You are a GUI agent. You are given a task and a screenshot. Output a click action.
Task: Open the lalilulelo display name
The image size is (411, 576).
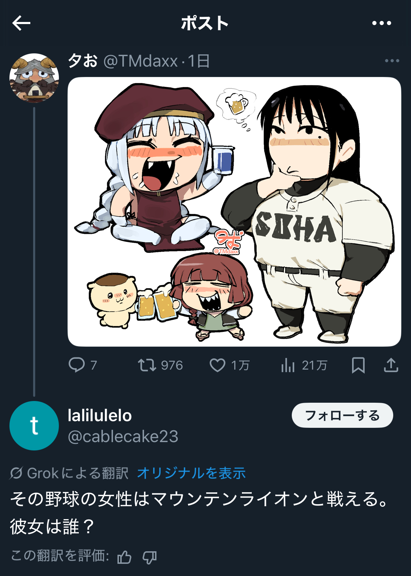coord(100,416)
